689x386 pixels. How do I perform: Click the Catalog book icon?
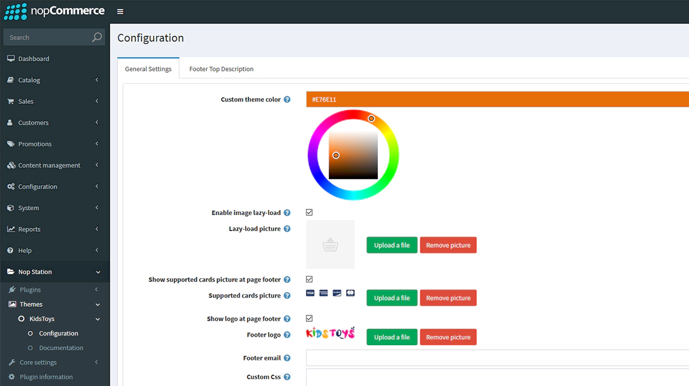coord(10,80)
